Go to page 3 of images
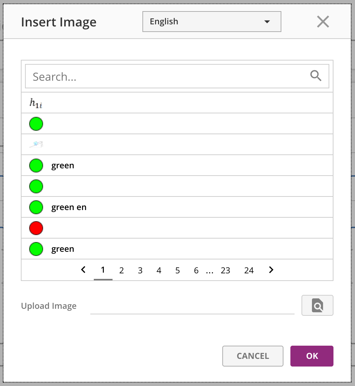The height and width of the screenshot is (386, 355). coord(140,271)
